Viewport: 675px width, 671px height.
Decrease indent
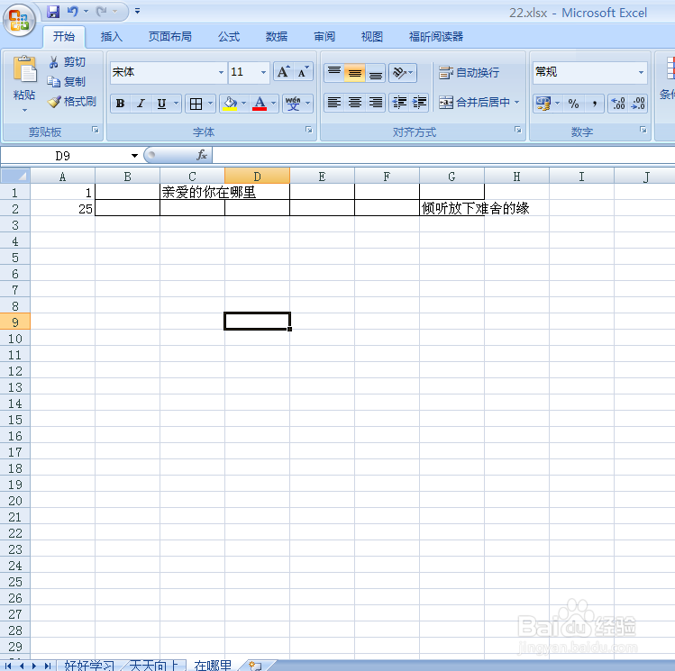pos(399,103)
